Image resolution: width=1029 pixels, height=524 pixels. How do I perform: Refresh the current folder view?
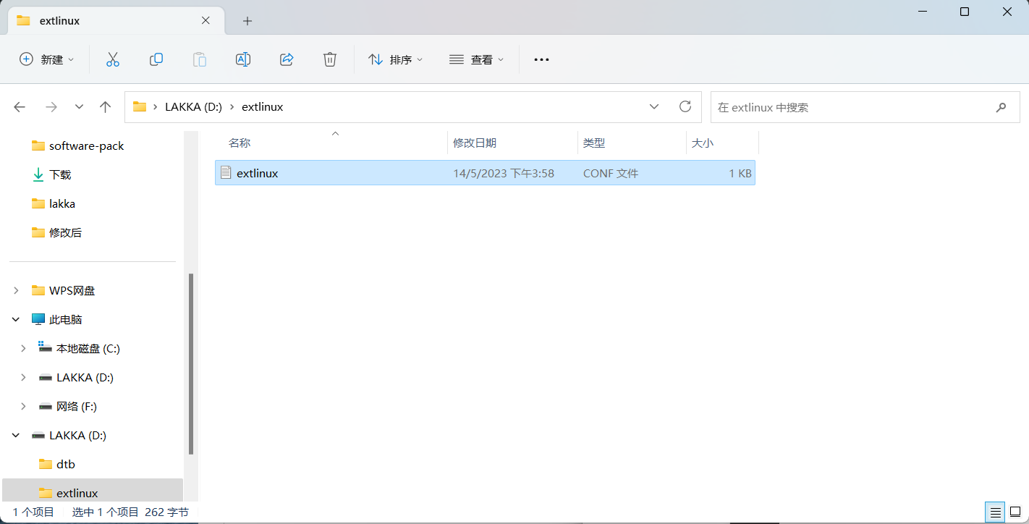coord(685,106)
